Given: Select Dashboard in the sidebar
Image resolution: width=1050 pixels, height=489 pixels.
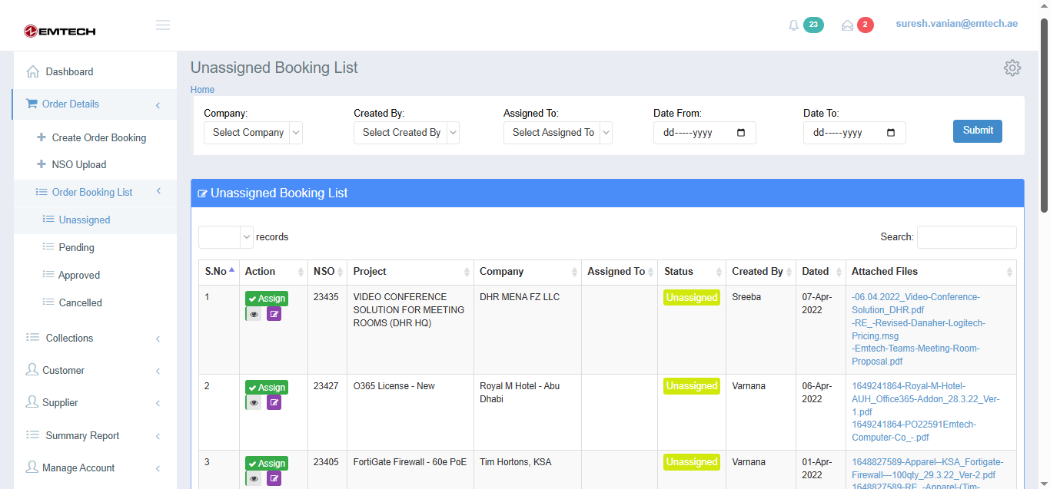Looking at the screenshot, I should tap(69, 71).
